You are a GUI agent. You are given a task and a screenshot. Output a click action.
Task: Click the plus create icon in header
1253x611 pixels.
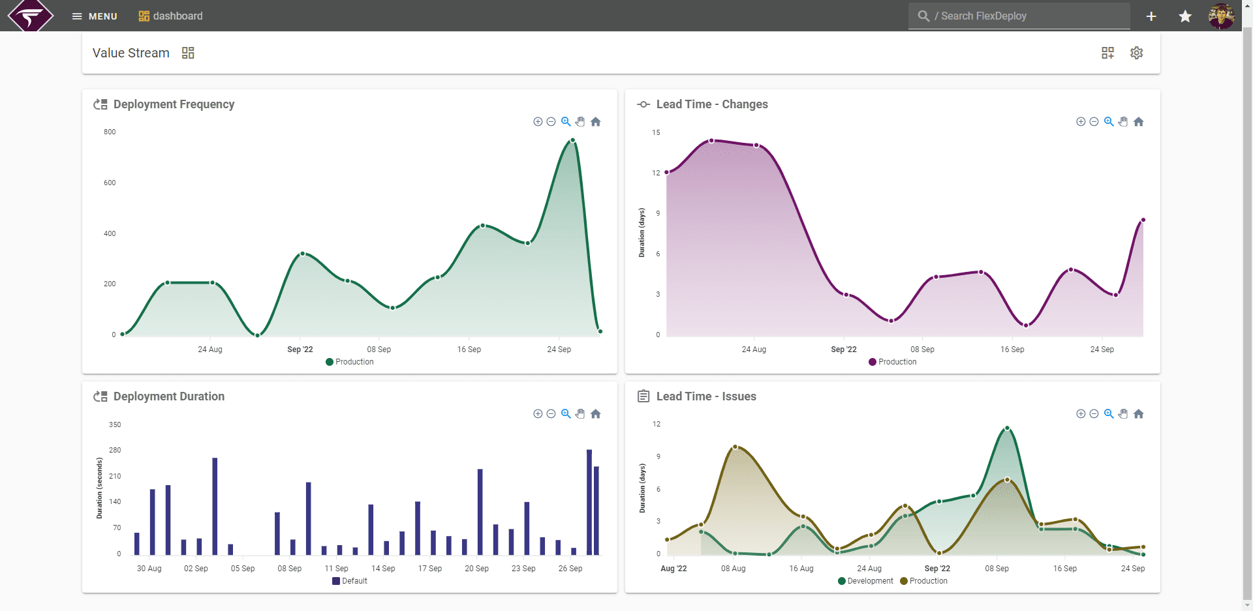(1151, 16)
